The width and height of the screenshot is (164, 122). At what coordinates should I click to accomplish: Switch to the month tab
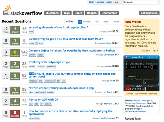coord(116,22)
